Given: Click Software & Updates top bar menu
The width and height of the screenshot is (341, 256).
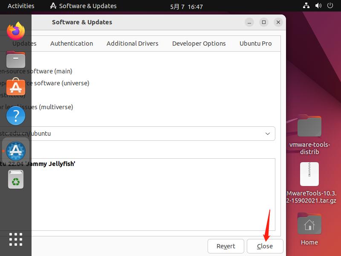Looking at the screenshot, I should pos(83,6).
